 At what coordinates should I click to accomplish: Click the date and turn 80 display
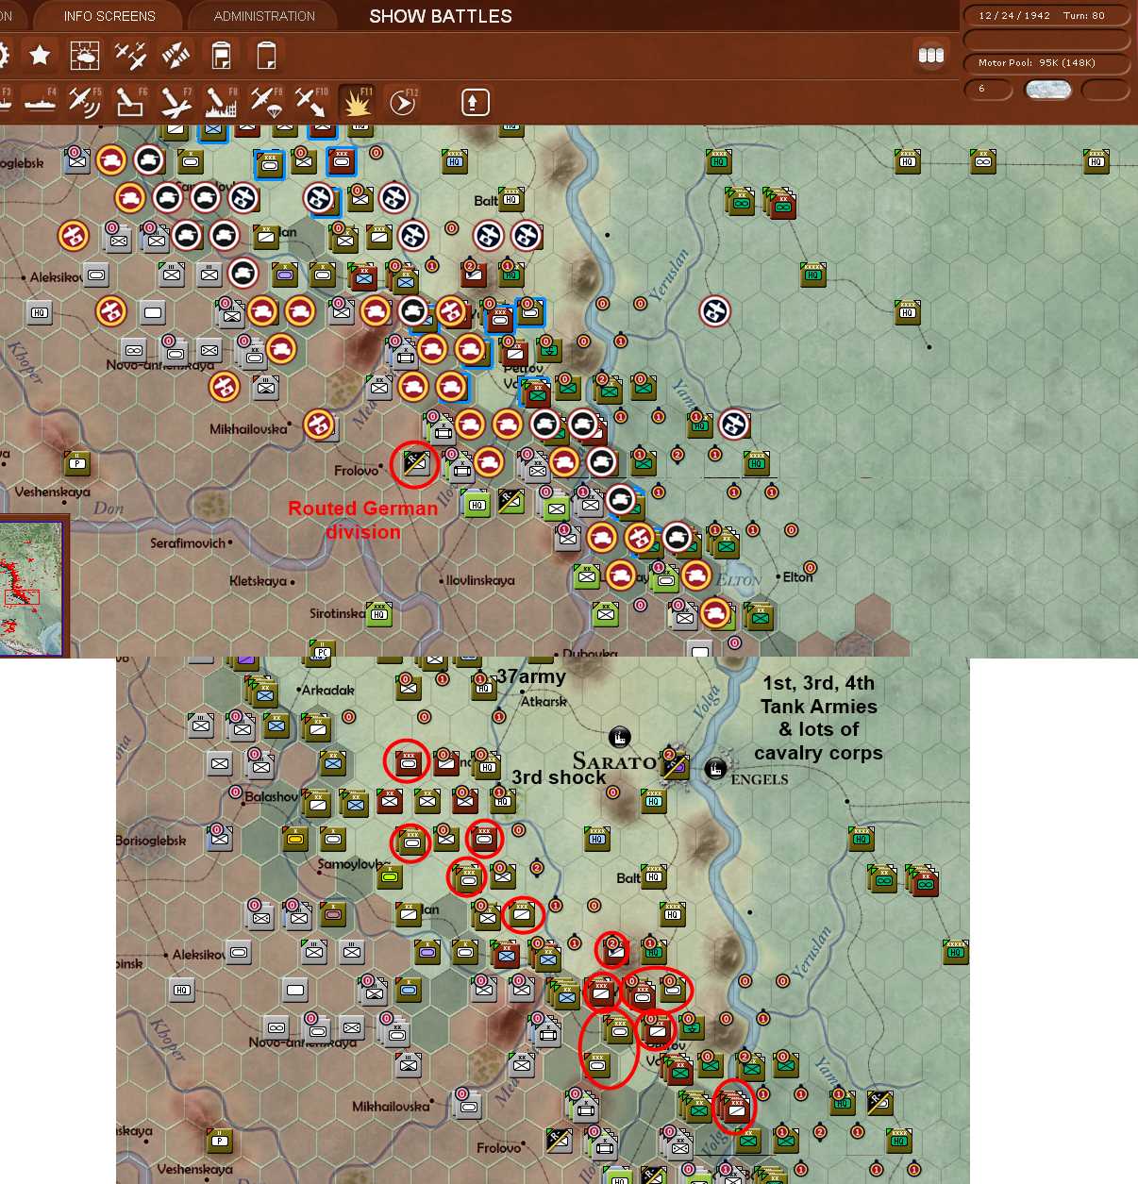(1046, 15)
